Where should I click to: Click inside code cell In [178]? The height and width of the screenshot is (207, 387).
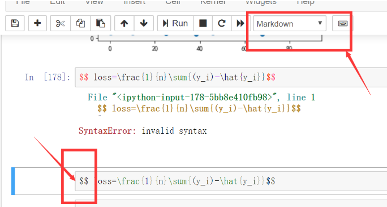coord(231,77)
